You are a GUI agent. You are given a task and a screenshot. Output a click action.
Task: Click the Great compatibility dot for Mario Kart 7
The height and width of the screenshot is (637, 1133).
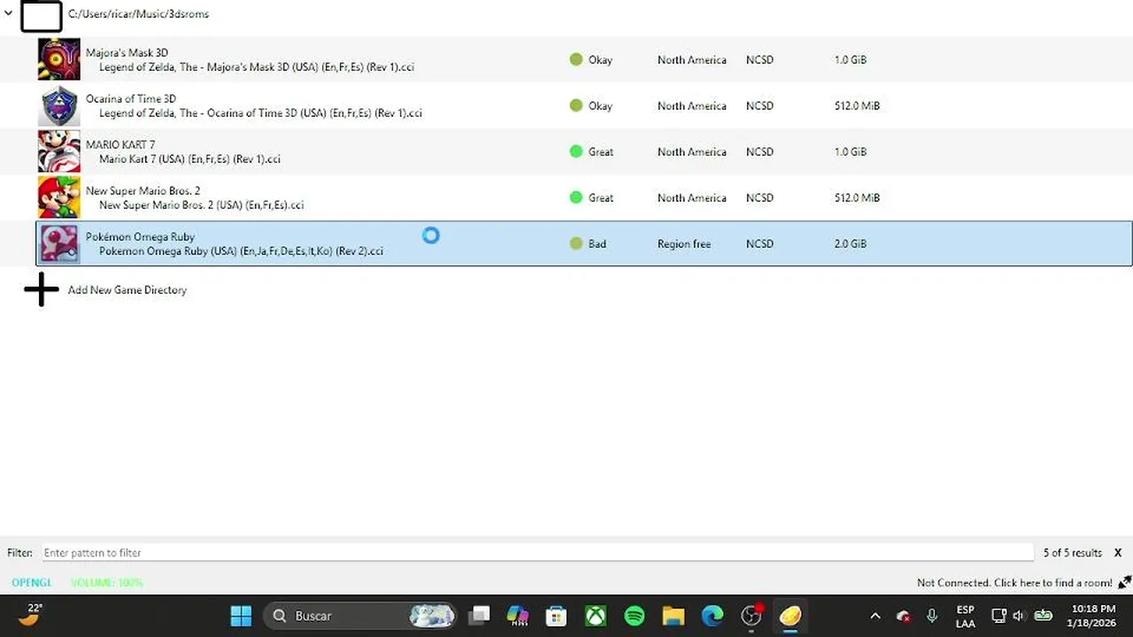[x=576, y=151]
